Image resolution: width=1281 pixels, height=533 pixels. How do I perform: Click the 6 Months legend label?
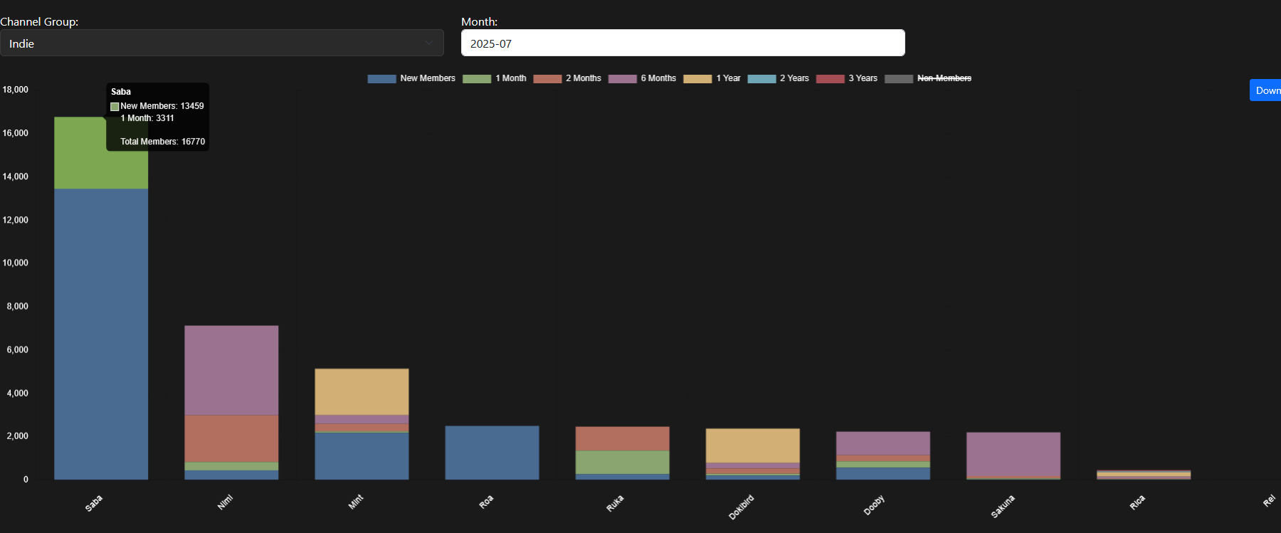coord(658,78)
